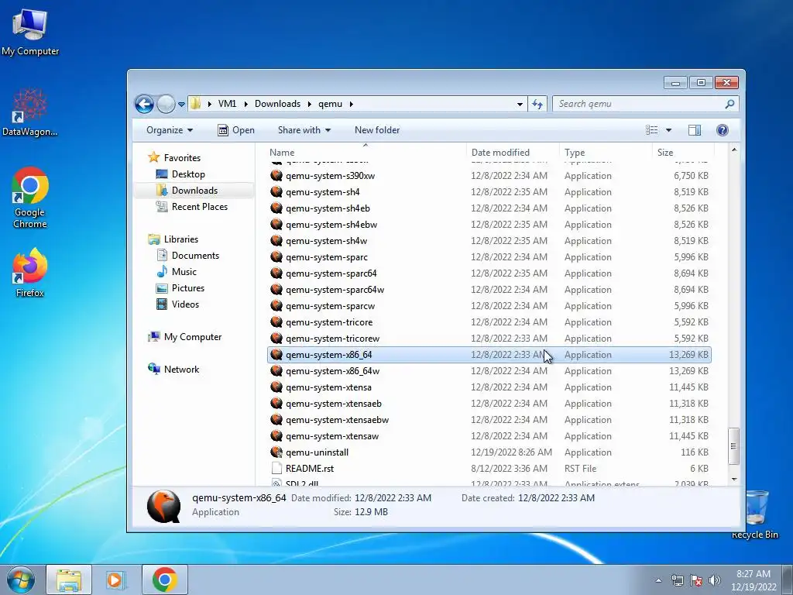Open DataWagon desktop shortcut
The height and width of the screenshot is (595, 793).
coord(30,112)
